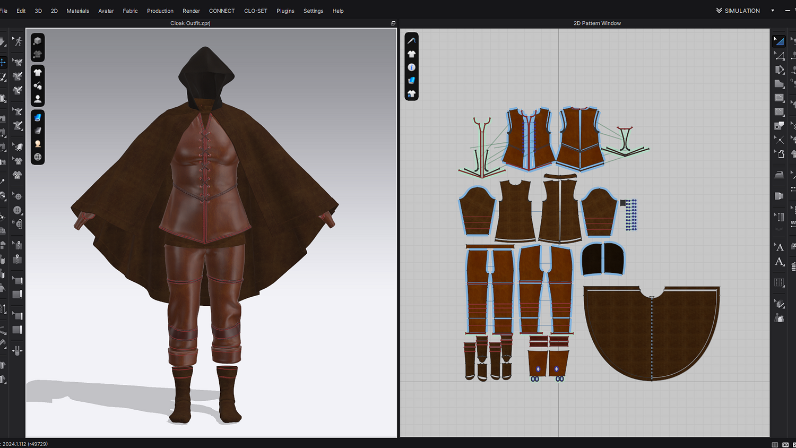Toggle the bottom garment display icon in 2D window
Screen dimensions: 796x448
411,94
